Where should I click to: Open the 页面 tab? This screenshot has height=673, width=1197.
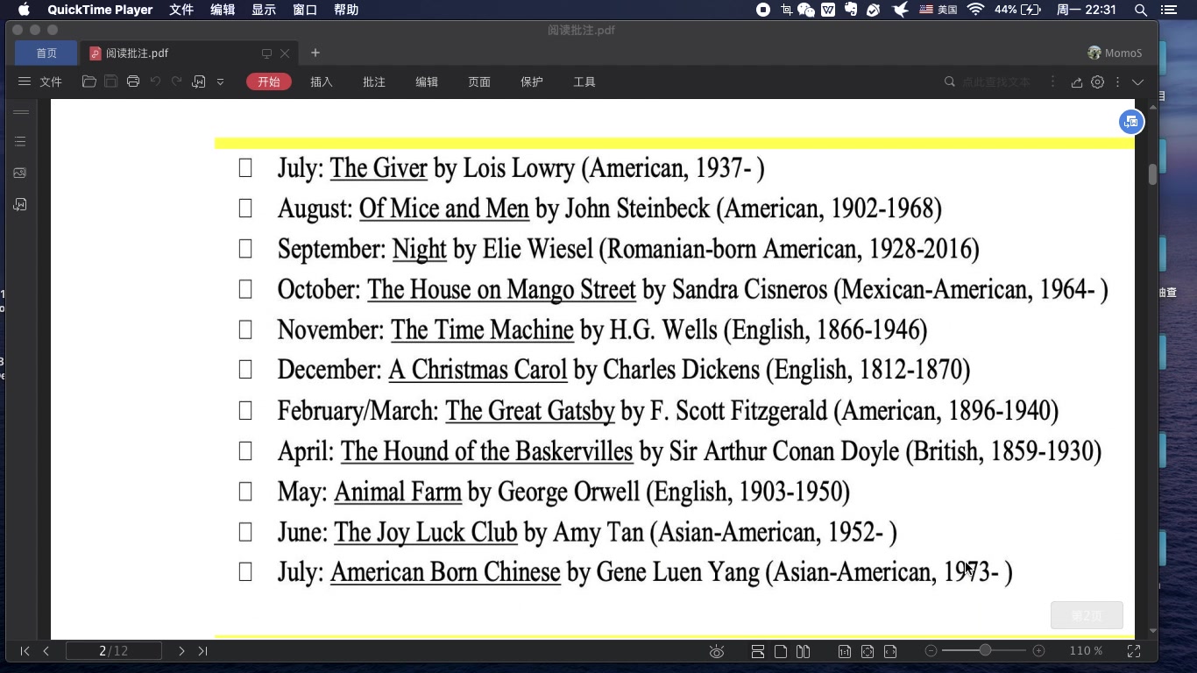[x=479, y=81]
